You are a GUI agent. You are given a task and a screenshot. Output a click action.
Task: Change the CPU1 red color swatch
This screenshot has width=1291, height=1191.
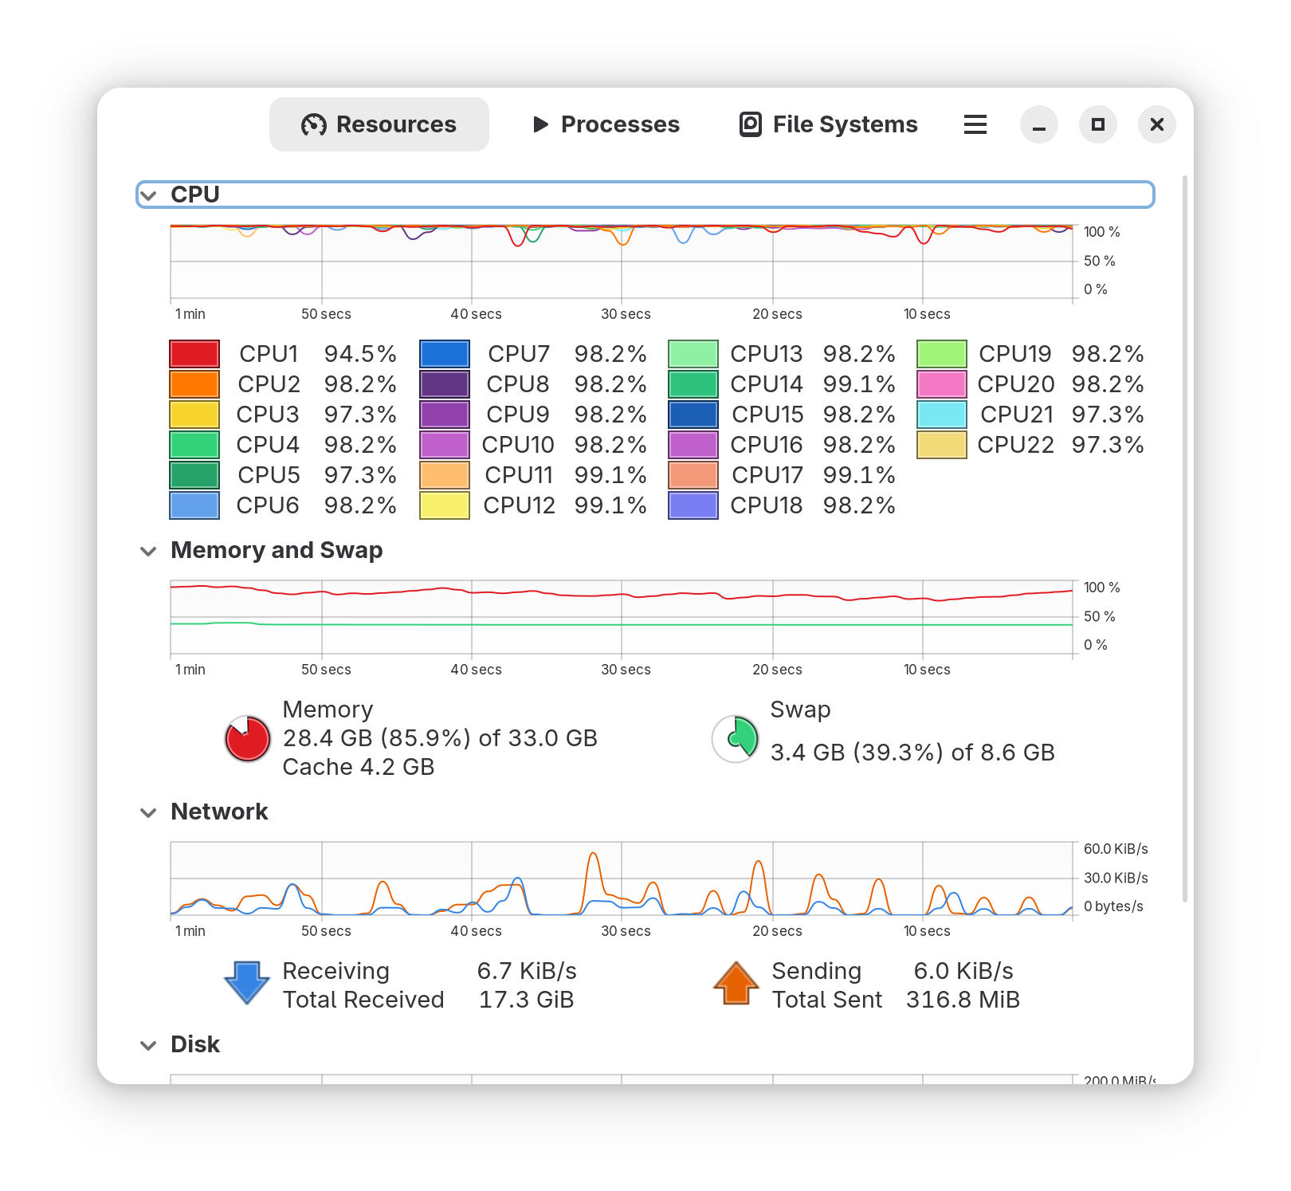[194, 354]
